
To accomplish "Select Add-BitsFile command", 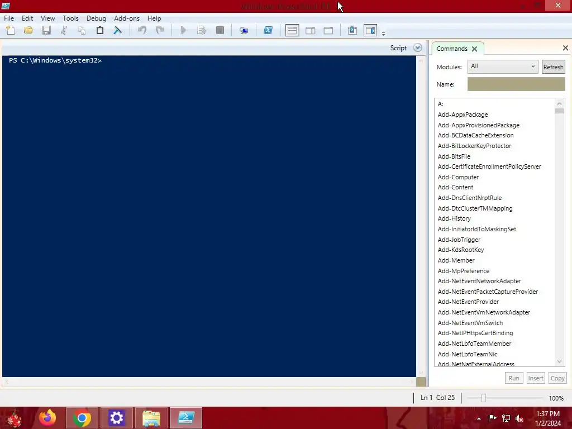I will coord(454,156).
